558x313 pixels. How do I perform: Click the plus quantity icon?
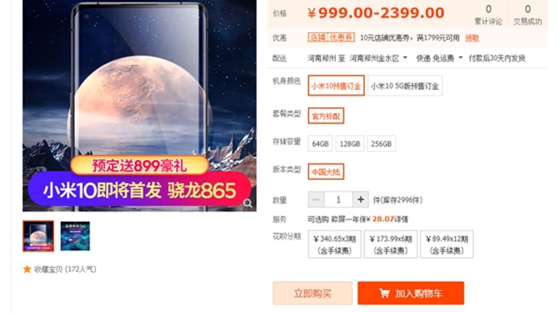coord(361,200)
